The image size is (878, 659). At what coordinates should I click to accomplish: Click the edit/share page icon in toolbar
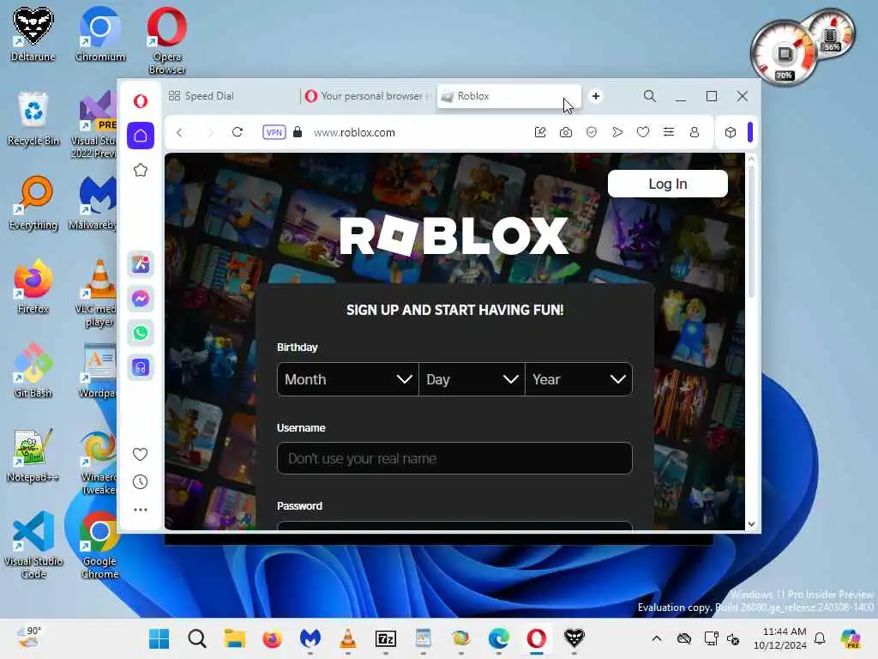pos(540,132)
